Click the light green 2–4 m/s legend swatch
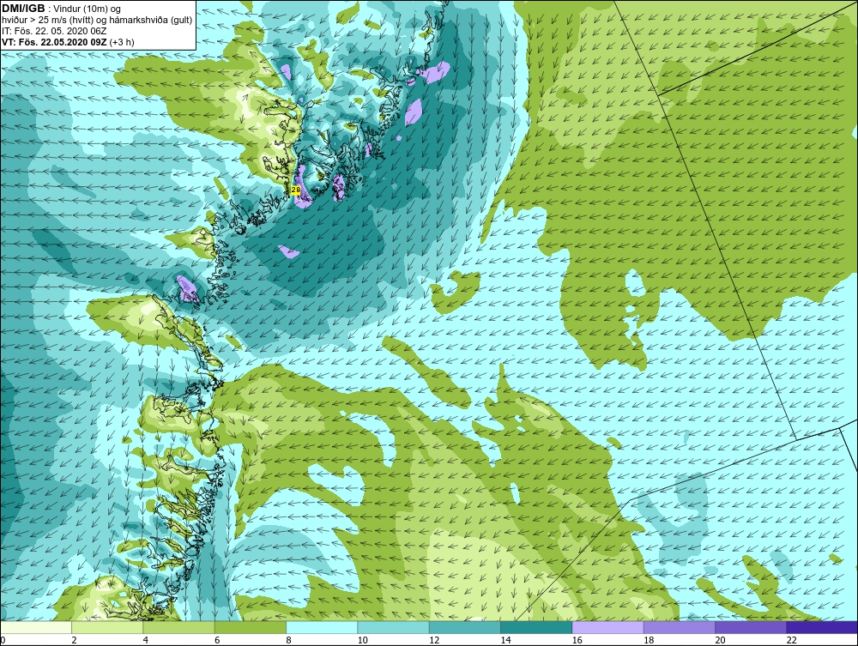Viewport: 858px width, 646px height. pos(107,627)
